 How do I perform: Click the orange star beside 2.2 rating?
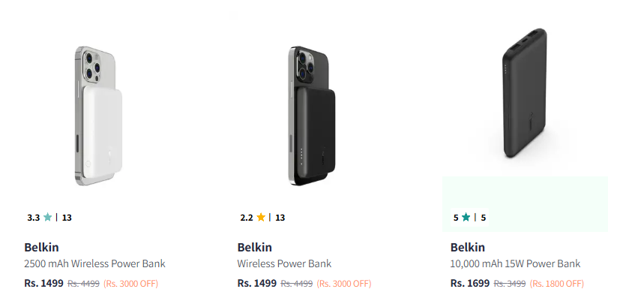(x=261, y=218)
